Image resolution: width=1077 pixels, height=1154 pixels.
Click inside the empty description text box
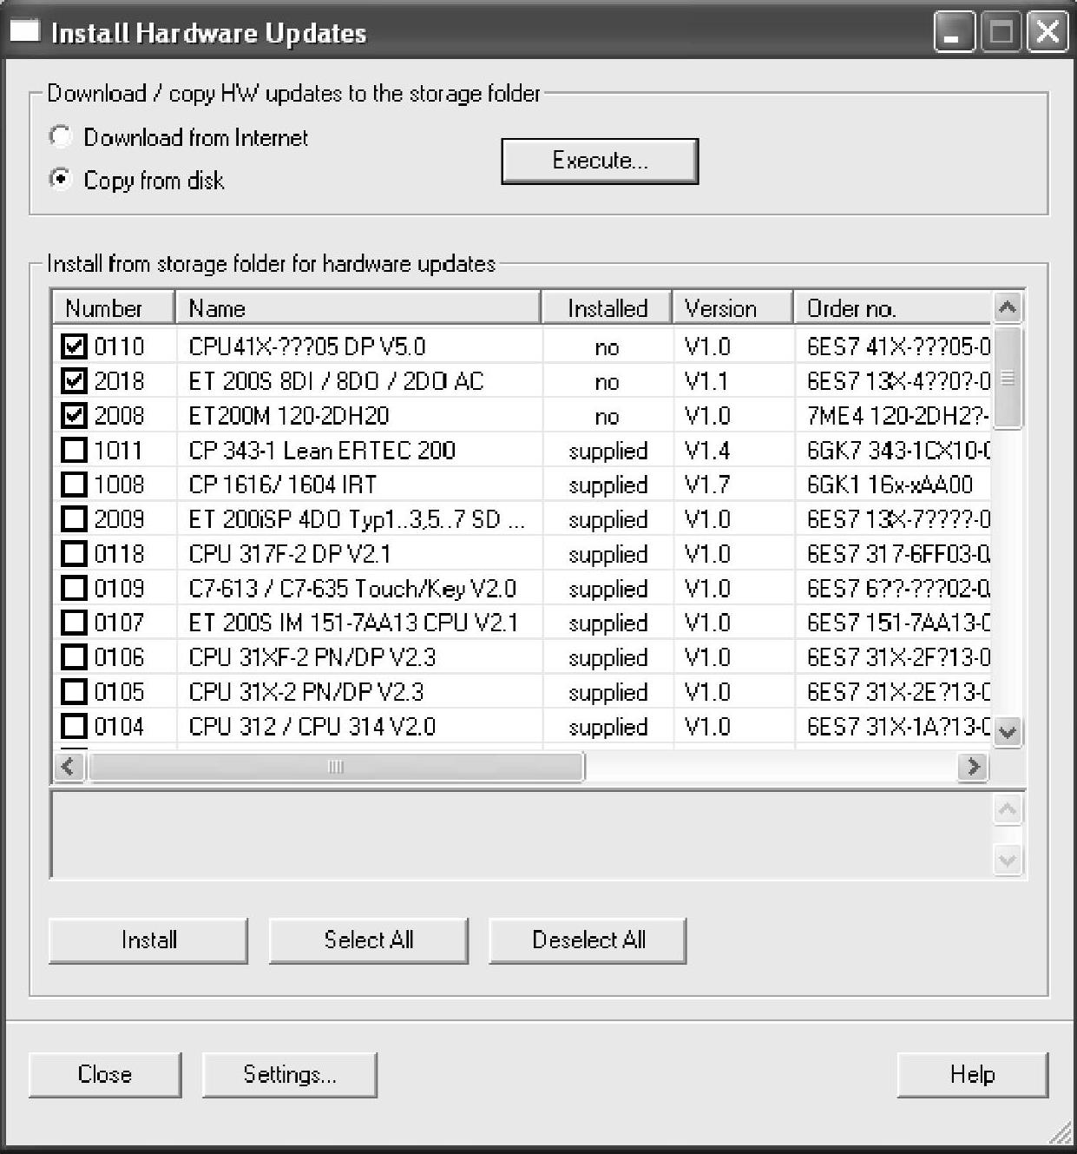click(x=521, y=834)
